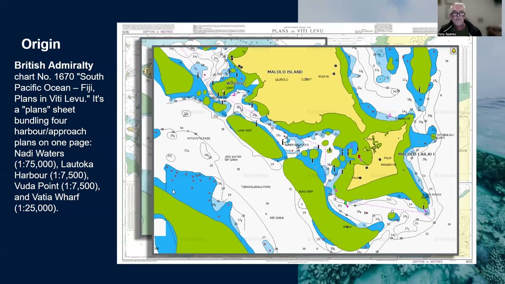Click the NUKU REEF label
The image size is (505, 284).
pyautogui.click(x=306, y=192)
